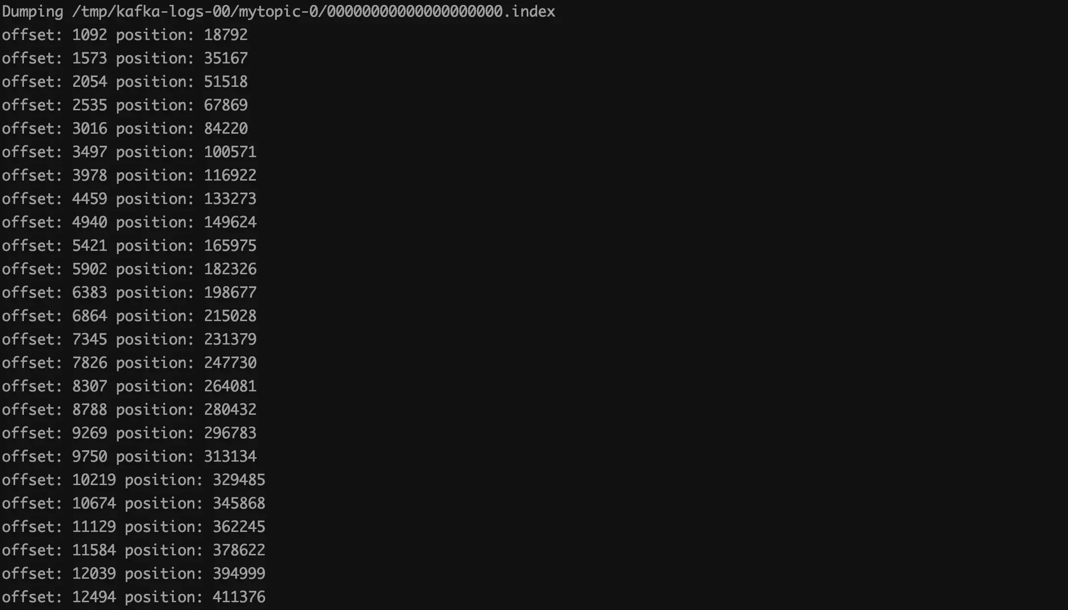1068x610 pixels.
Task: Click offset value 4459
Action: [89, 199]
